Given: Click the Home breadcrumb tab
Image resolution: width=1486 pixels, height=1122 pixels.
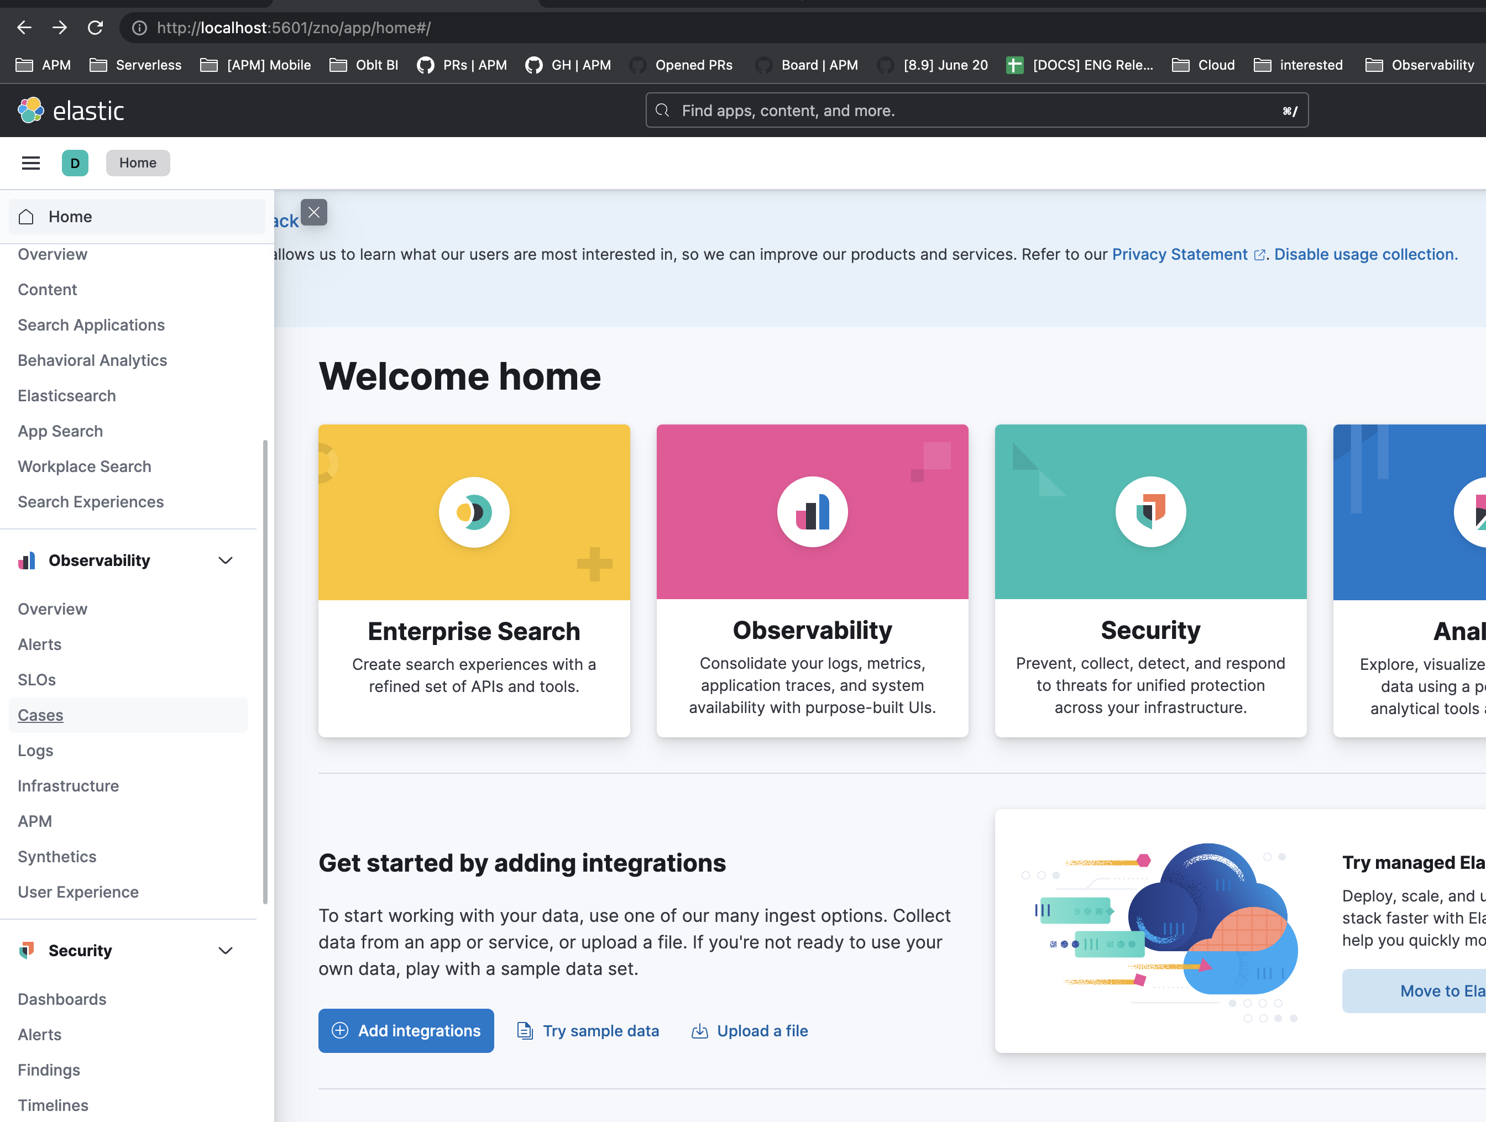Looking at the screenshot, I should pos(138,162).
